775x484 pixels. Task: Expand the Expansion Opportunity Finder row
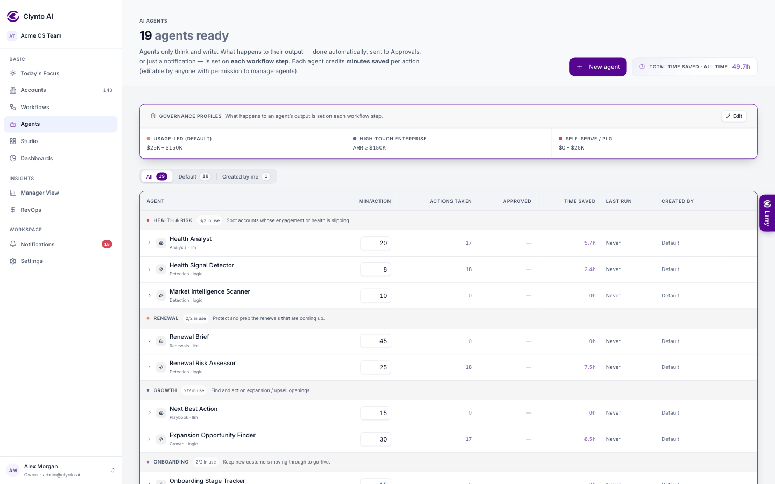pos(150,439)
